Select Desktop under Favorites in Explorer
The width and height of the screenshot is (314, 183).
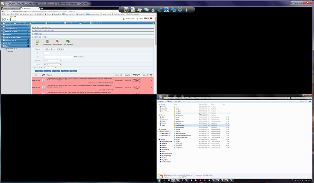pyautogui.click(x=164, y=107)
